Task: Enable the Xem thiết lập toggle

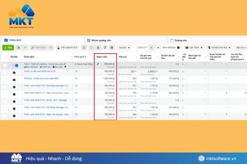Action: click(x=179, y=48)
